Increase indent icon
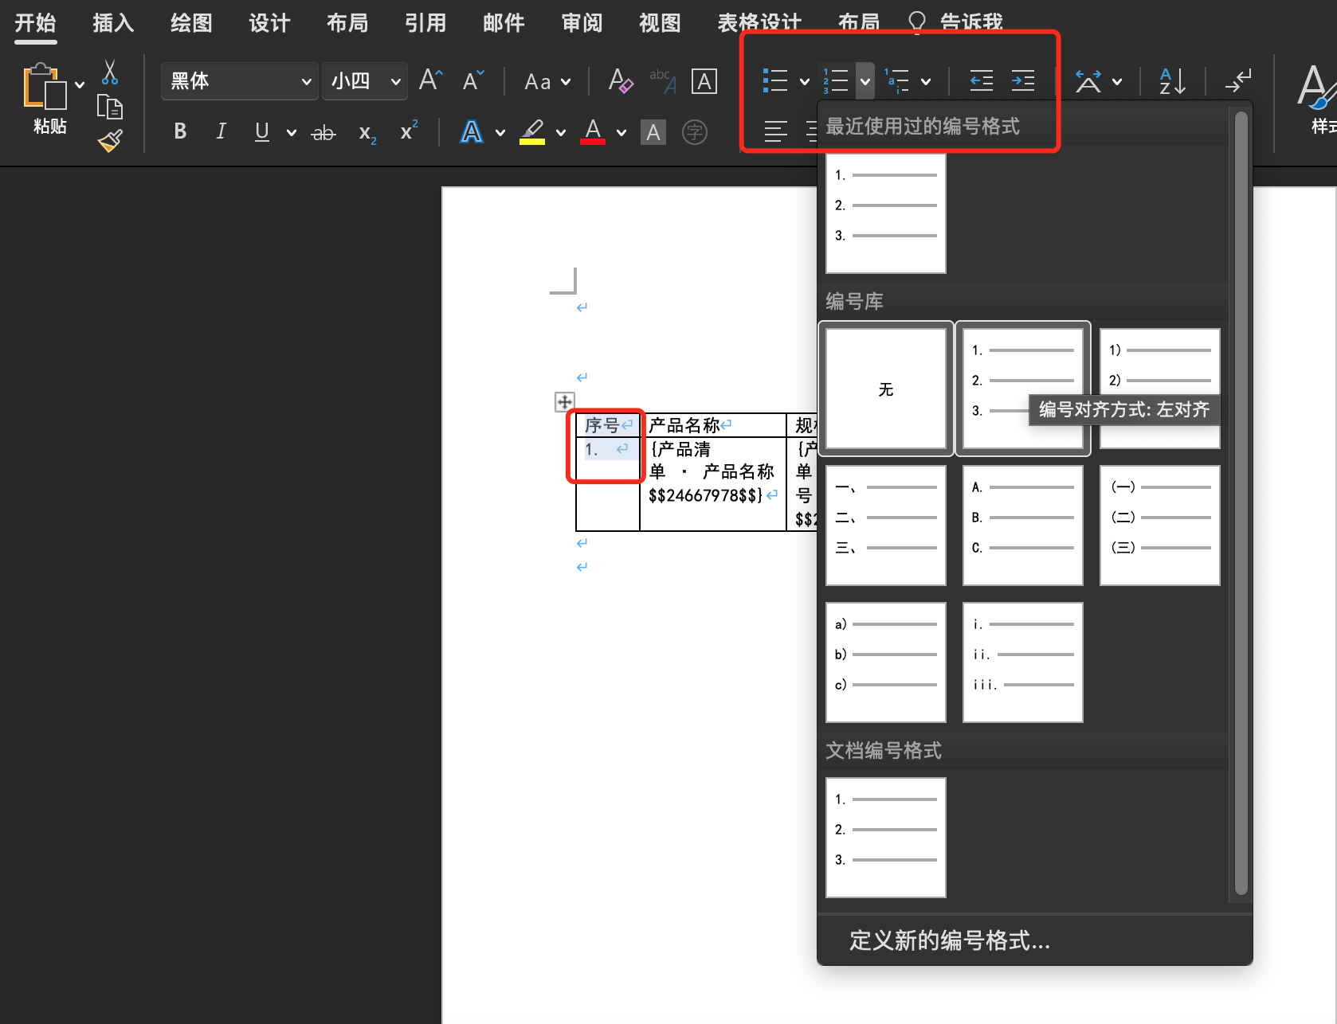This screenshot has width=1337, height=1024. [1023, 80]
